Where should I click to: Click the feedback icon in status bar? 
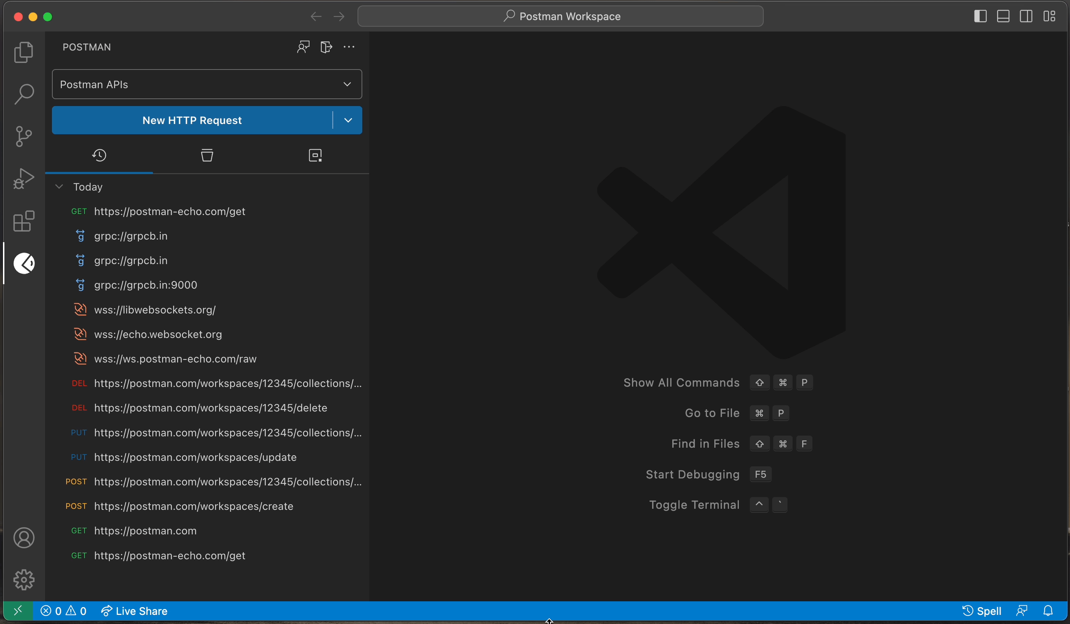click(1022, 611)
